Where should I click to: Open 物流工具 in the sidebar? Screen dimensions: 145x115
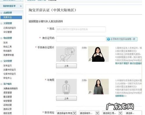[x=8, y=47]
